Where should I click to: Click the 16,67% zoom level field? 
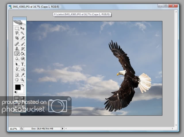coord(14,129)
